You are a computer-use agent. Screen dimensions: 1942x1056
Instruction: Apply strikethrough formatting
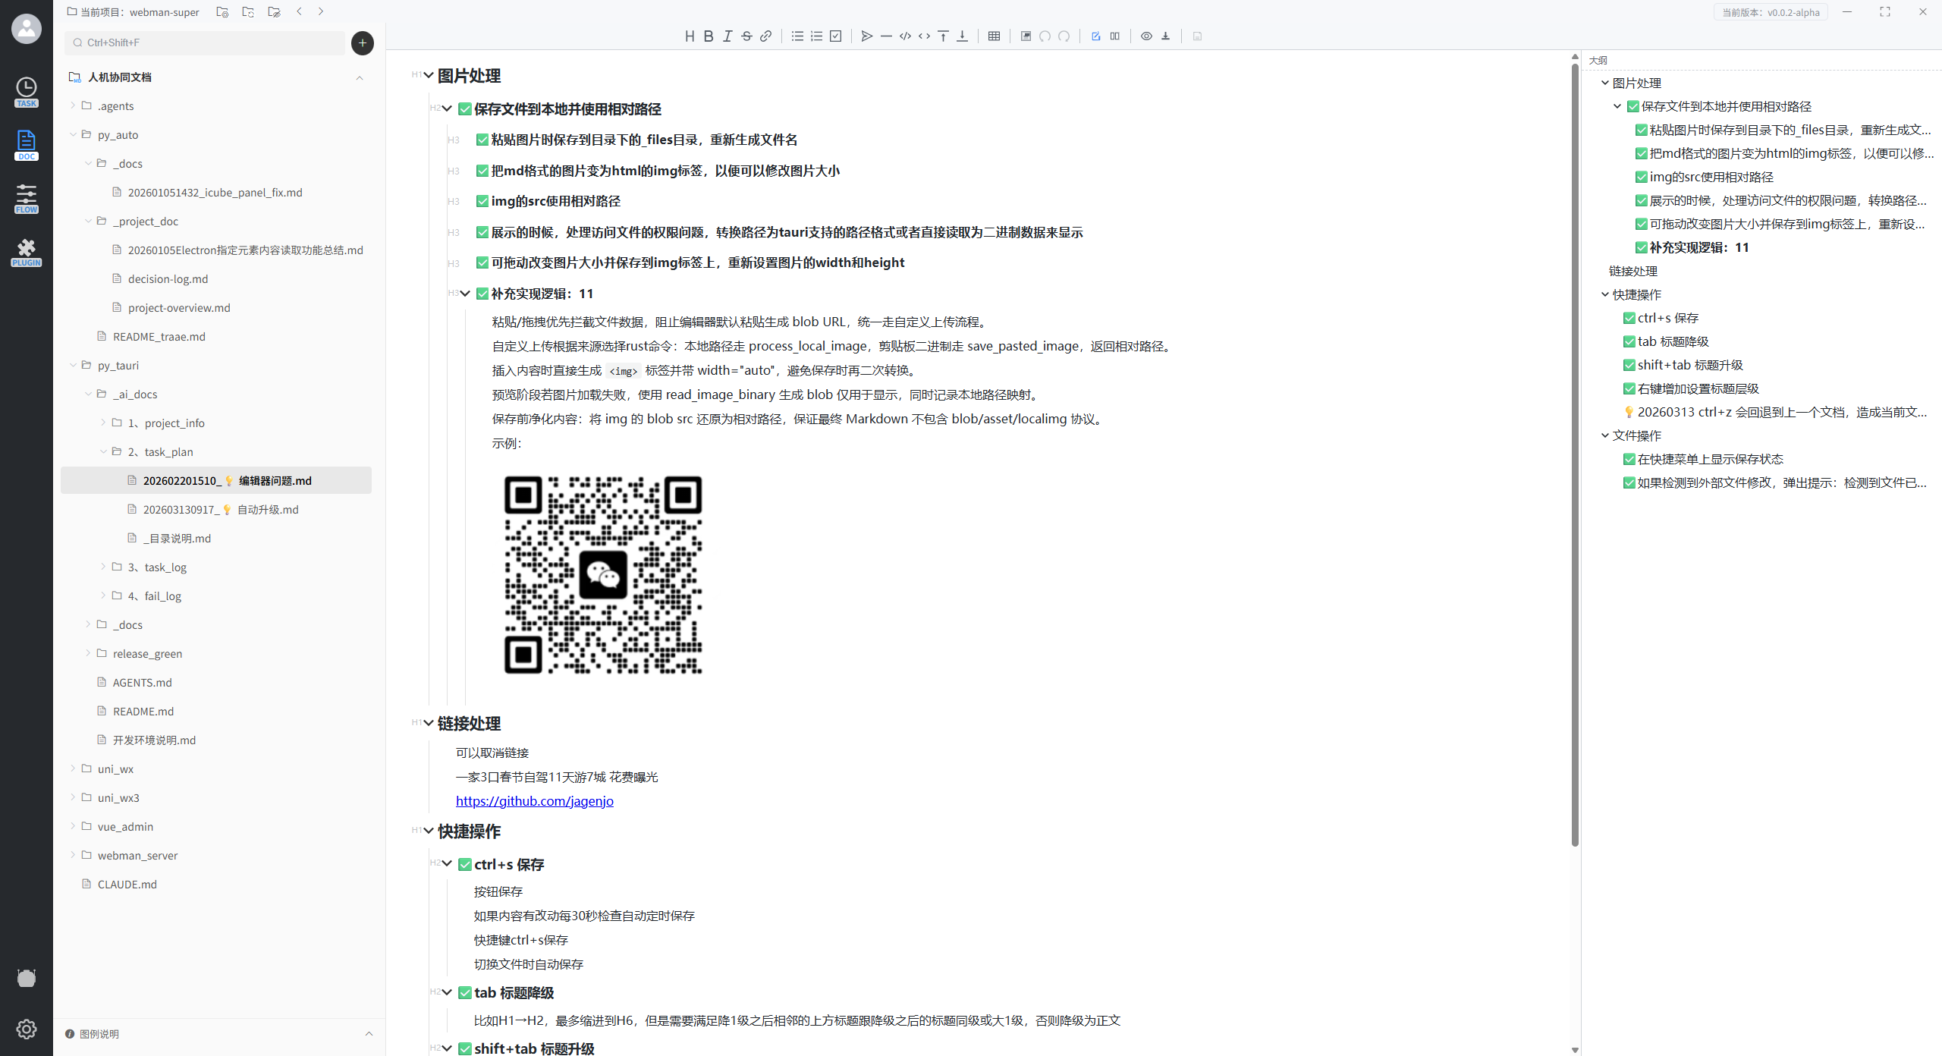tap(746, 36)
